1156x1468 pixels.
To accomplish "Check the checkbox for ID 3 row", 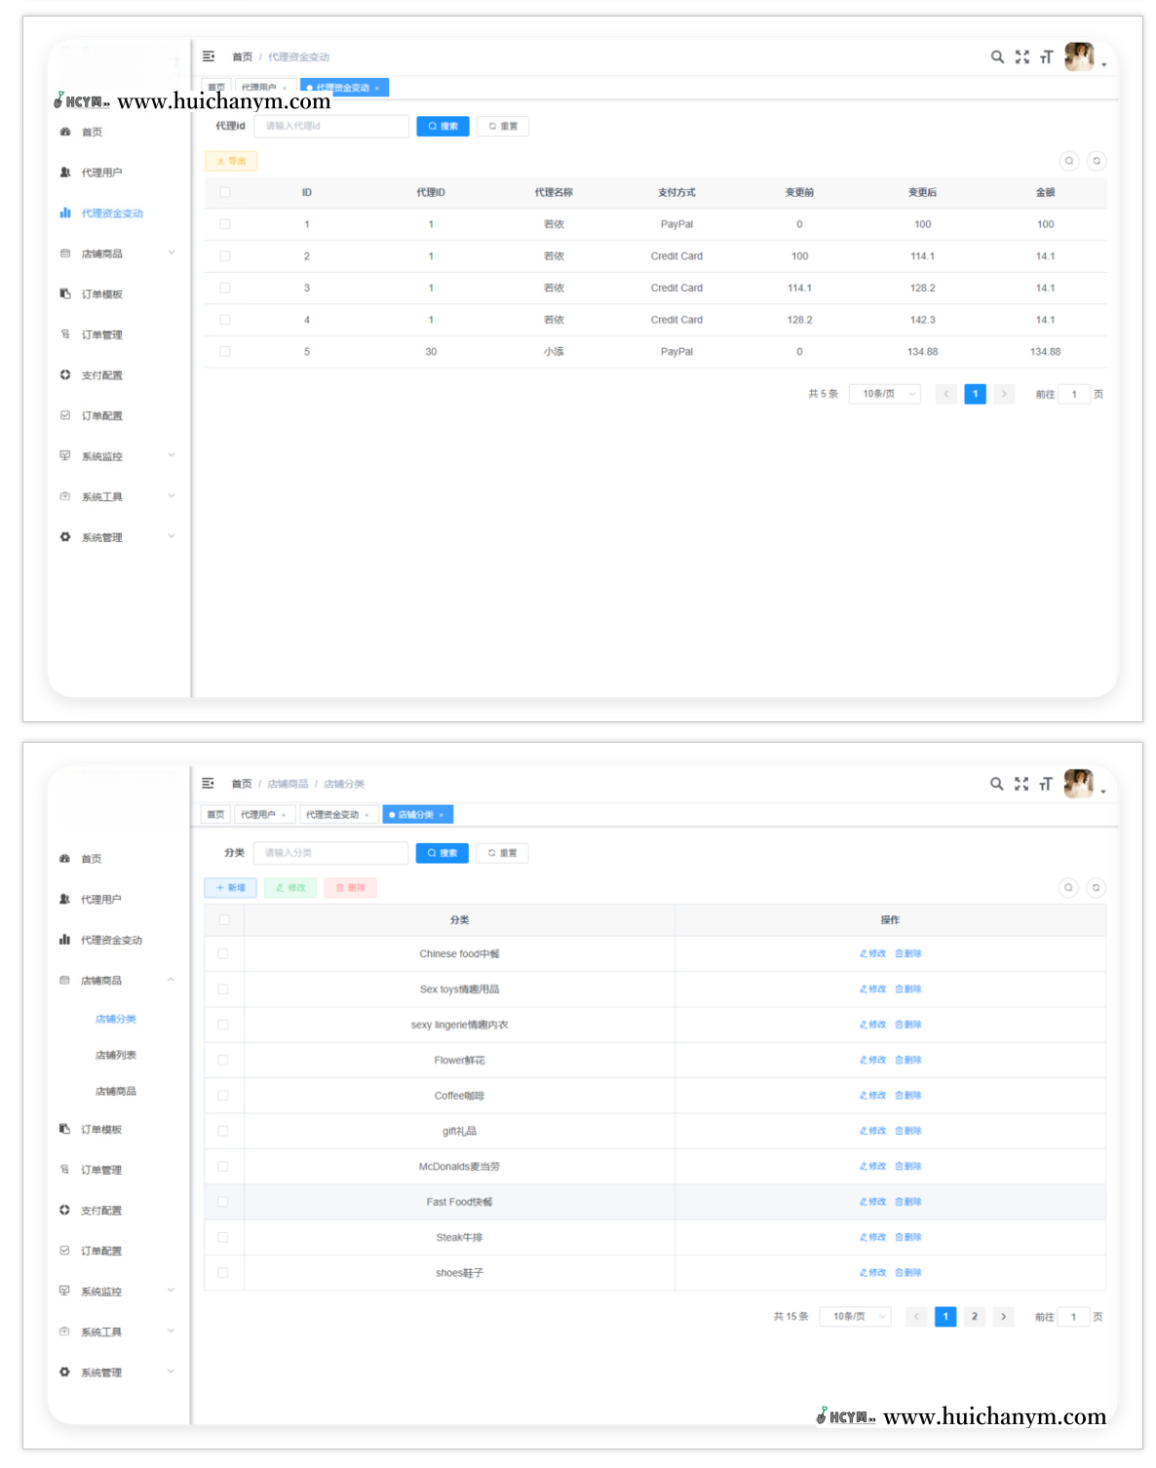I will click(x=225, y=289).
